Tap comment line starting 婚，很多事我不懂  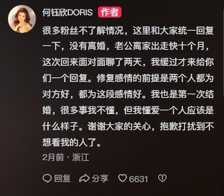pos(128,110)
